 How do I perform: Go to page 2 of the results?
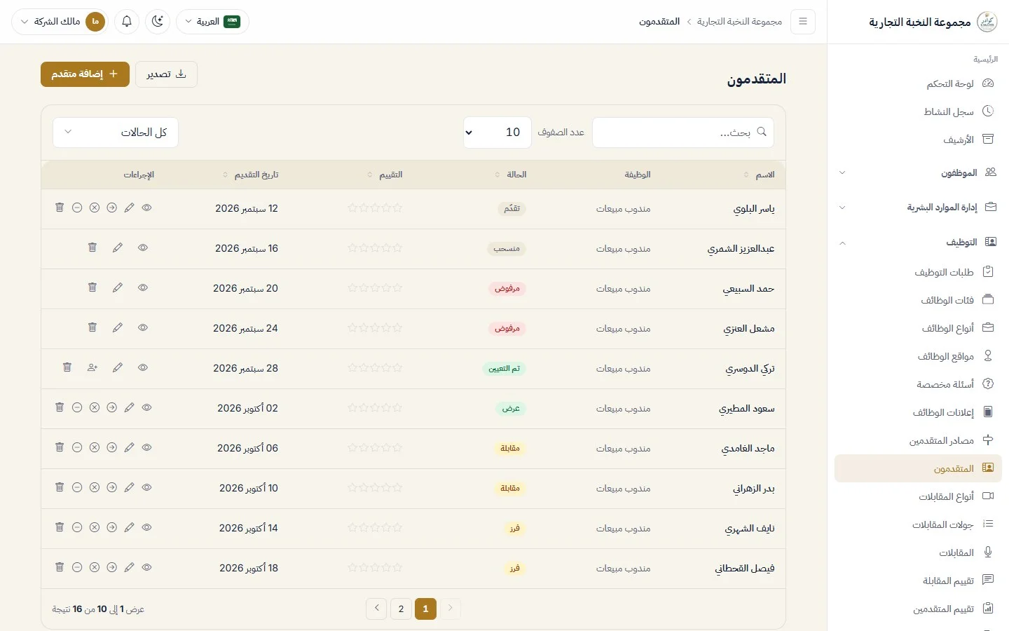401,609
